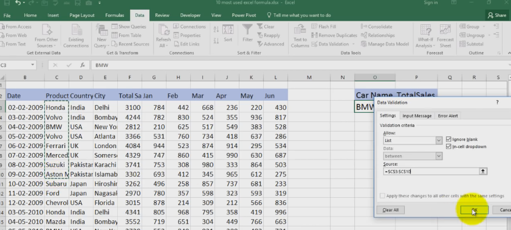Click OK in the Data Validation dialog
The image size is (511, 230).
[474, 210]
